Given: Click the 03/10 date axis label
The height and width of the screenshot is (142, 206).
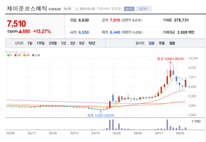Looking at the screenshot, I should [x=74, y=133].
